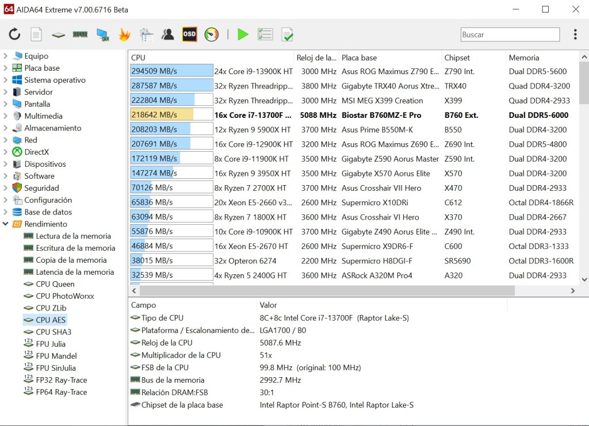Click the AIDA64 app logo icon
The image size is (589, 426).
click(x=9, y=9)
